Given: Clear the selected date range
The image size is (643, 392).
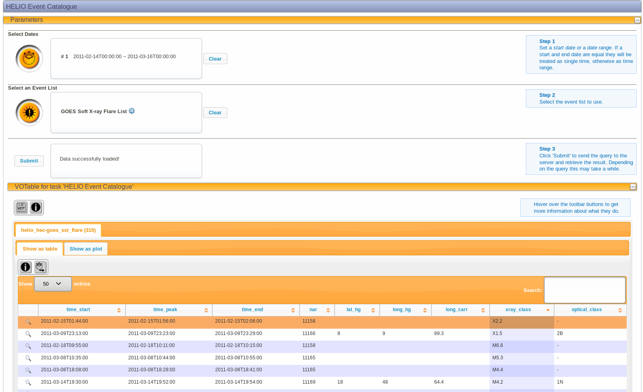Looking at the screenshot, I should (215, 59).
